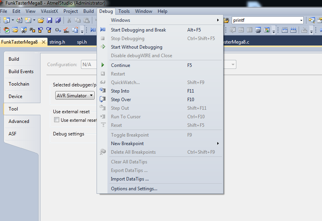
Task: Open the Device properties tab
Action: (x=22, y=96)
